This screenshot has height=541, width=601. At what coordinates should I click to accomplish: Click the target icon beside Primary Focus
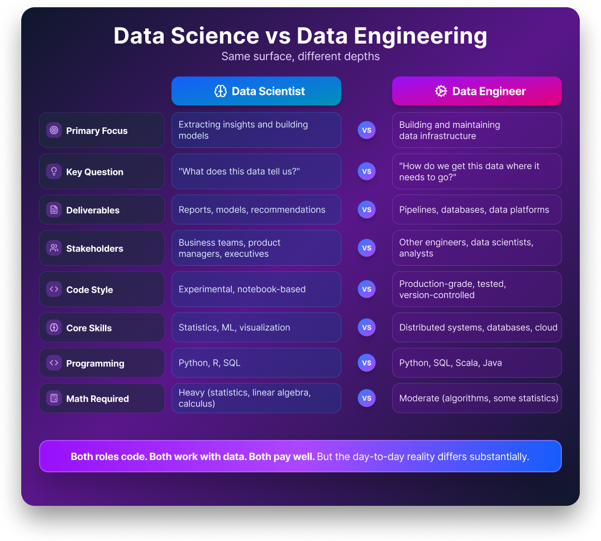click(54, 130)
